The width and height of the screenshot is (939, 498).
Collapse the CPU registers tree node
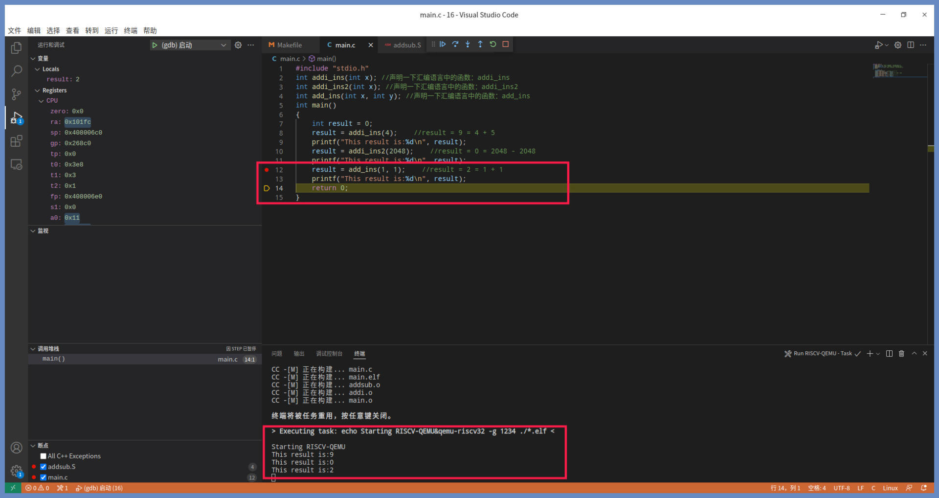(42, 101)
